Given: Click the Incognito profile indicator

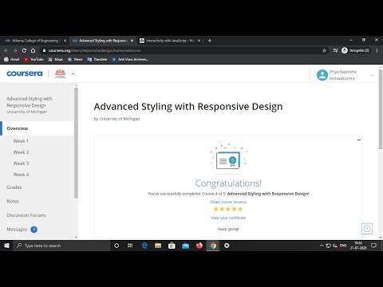Looking at the screenshot, I should pos(356,50).
